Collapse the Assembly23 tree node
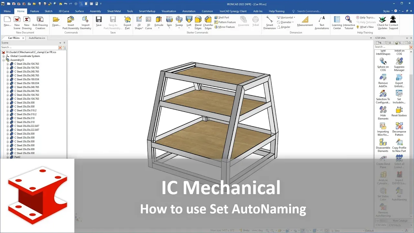Viewport: 414px width, 233px height. (x=4, y=60)
